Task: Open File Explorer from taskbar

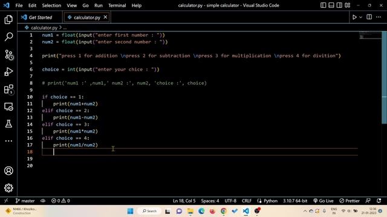Action: (x=190, y=211)
